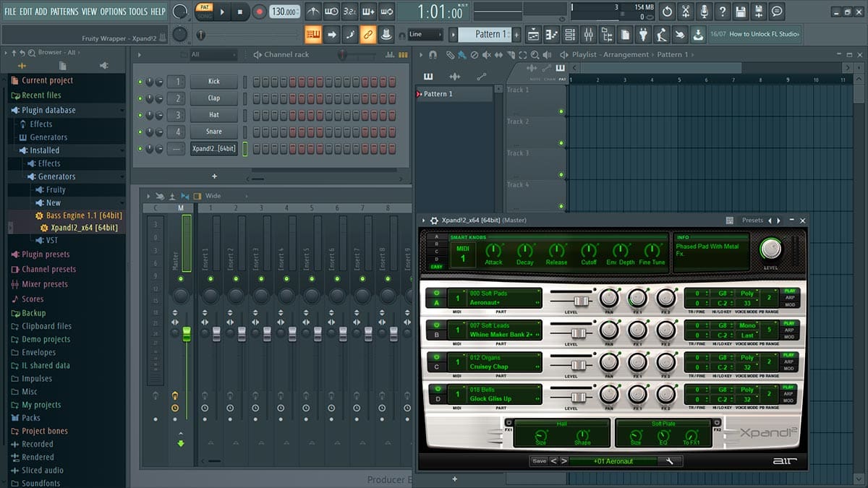Image resolution: width=868 pixels, height=488 pixels.
Task: Click the plugin picker plug icon
Action: point(644,34)
